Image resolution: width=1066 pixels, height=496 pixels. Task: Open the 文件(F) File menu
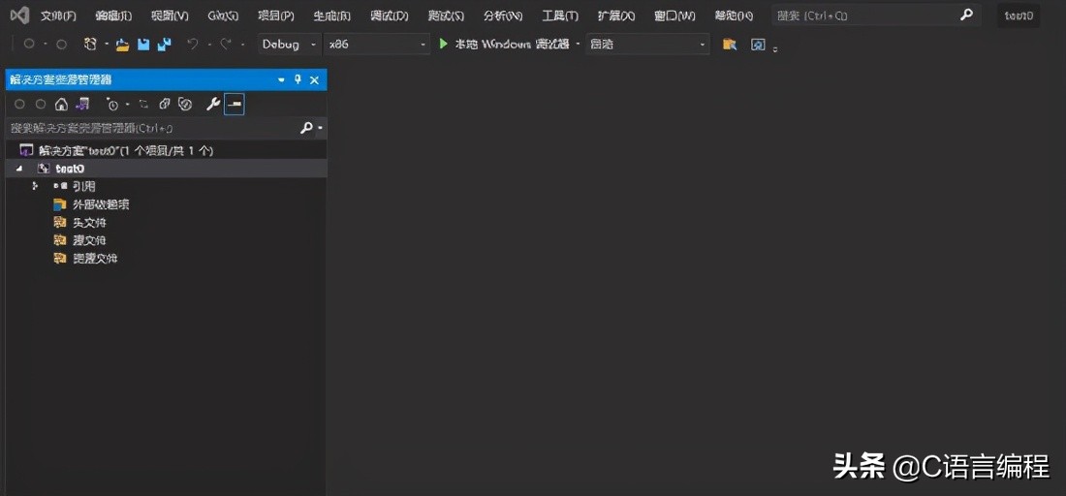[x=58, y=15]
